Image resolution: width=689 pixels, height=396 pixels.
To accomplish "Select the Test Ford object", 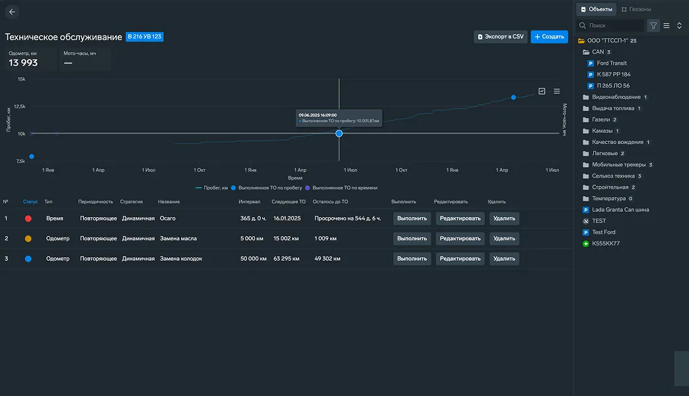I will (x=603, y=232).
